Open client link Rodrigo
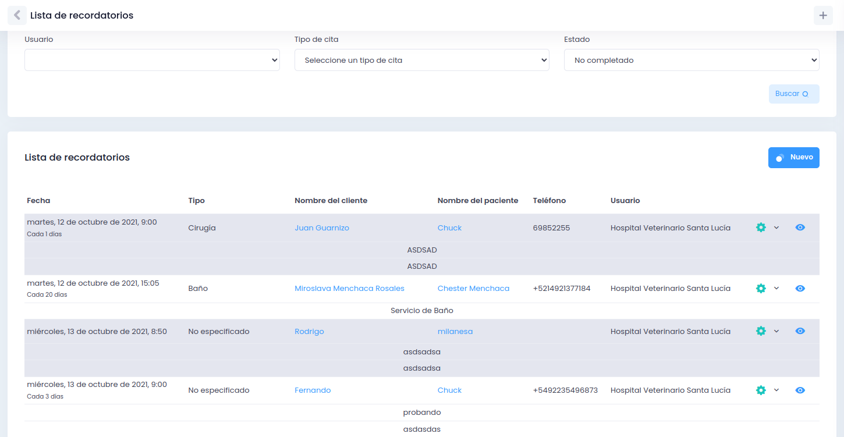 pos(309,332)
